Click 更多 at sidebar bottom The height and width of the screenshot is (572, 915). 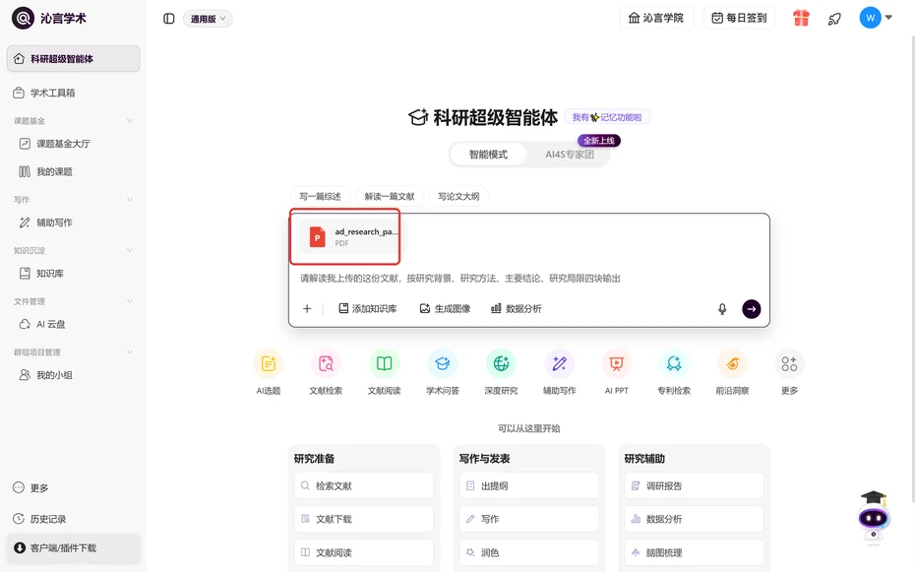[x=30, y=488]
